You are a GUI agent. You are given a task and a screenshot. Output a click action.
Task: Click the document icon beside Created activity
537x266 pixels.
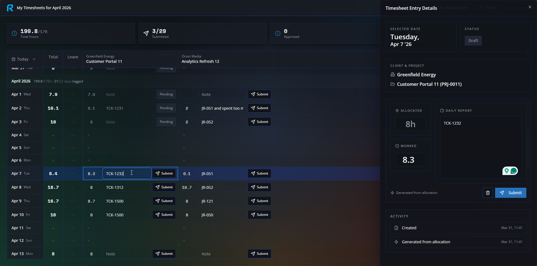396,228
